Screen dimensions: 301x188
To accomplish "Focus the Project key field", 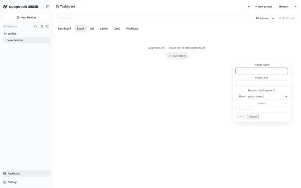I will tap(261, 83).
